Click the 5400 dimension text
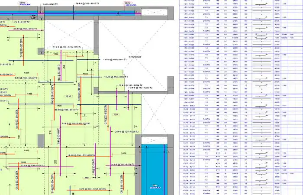The height and width of the screenshot is (195, 303). tap(27, 73)
